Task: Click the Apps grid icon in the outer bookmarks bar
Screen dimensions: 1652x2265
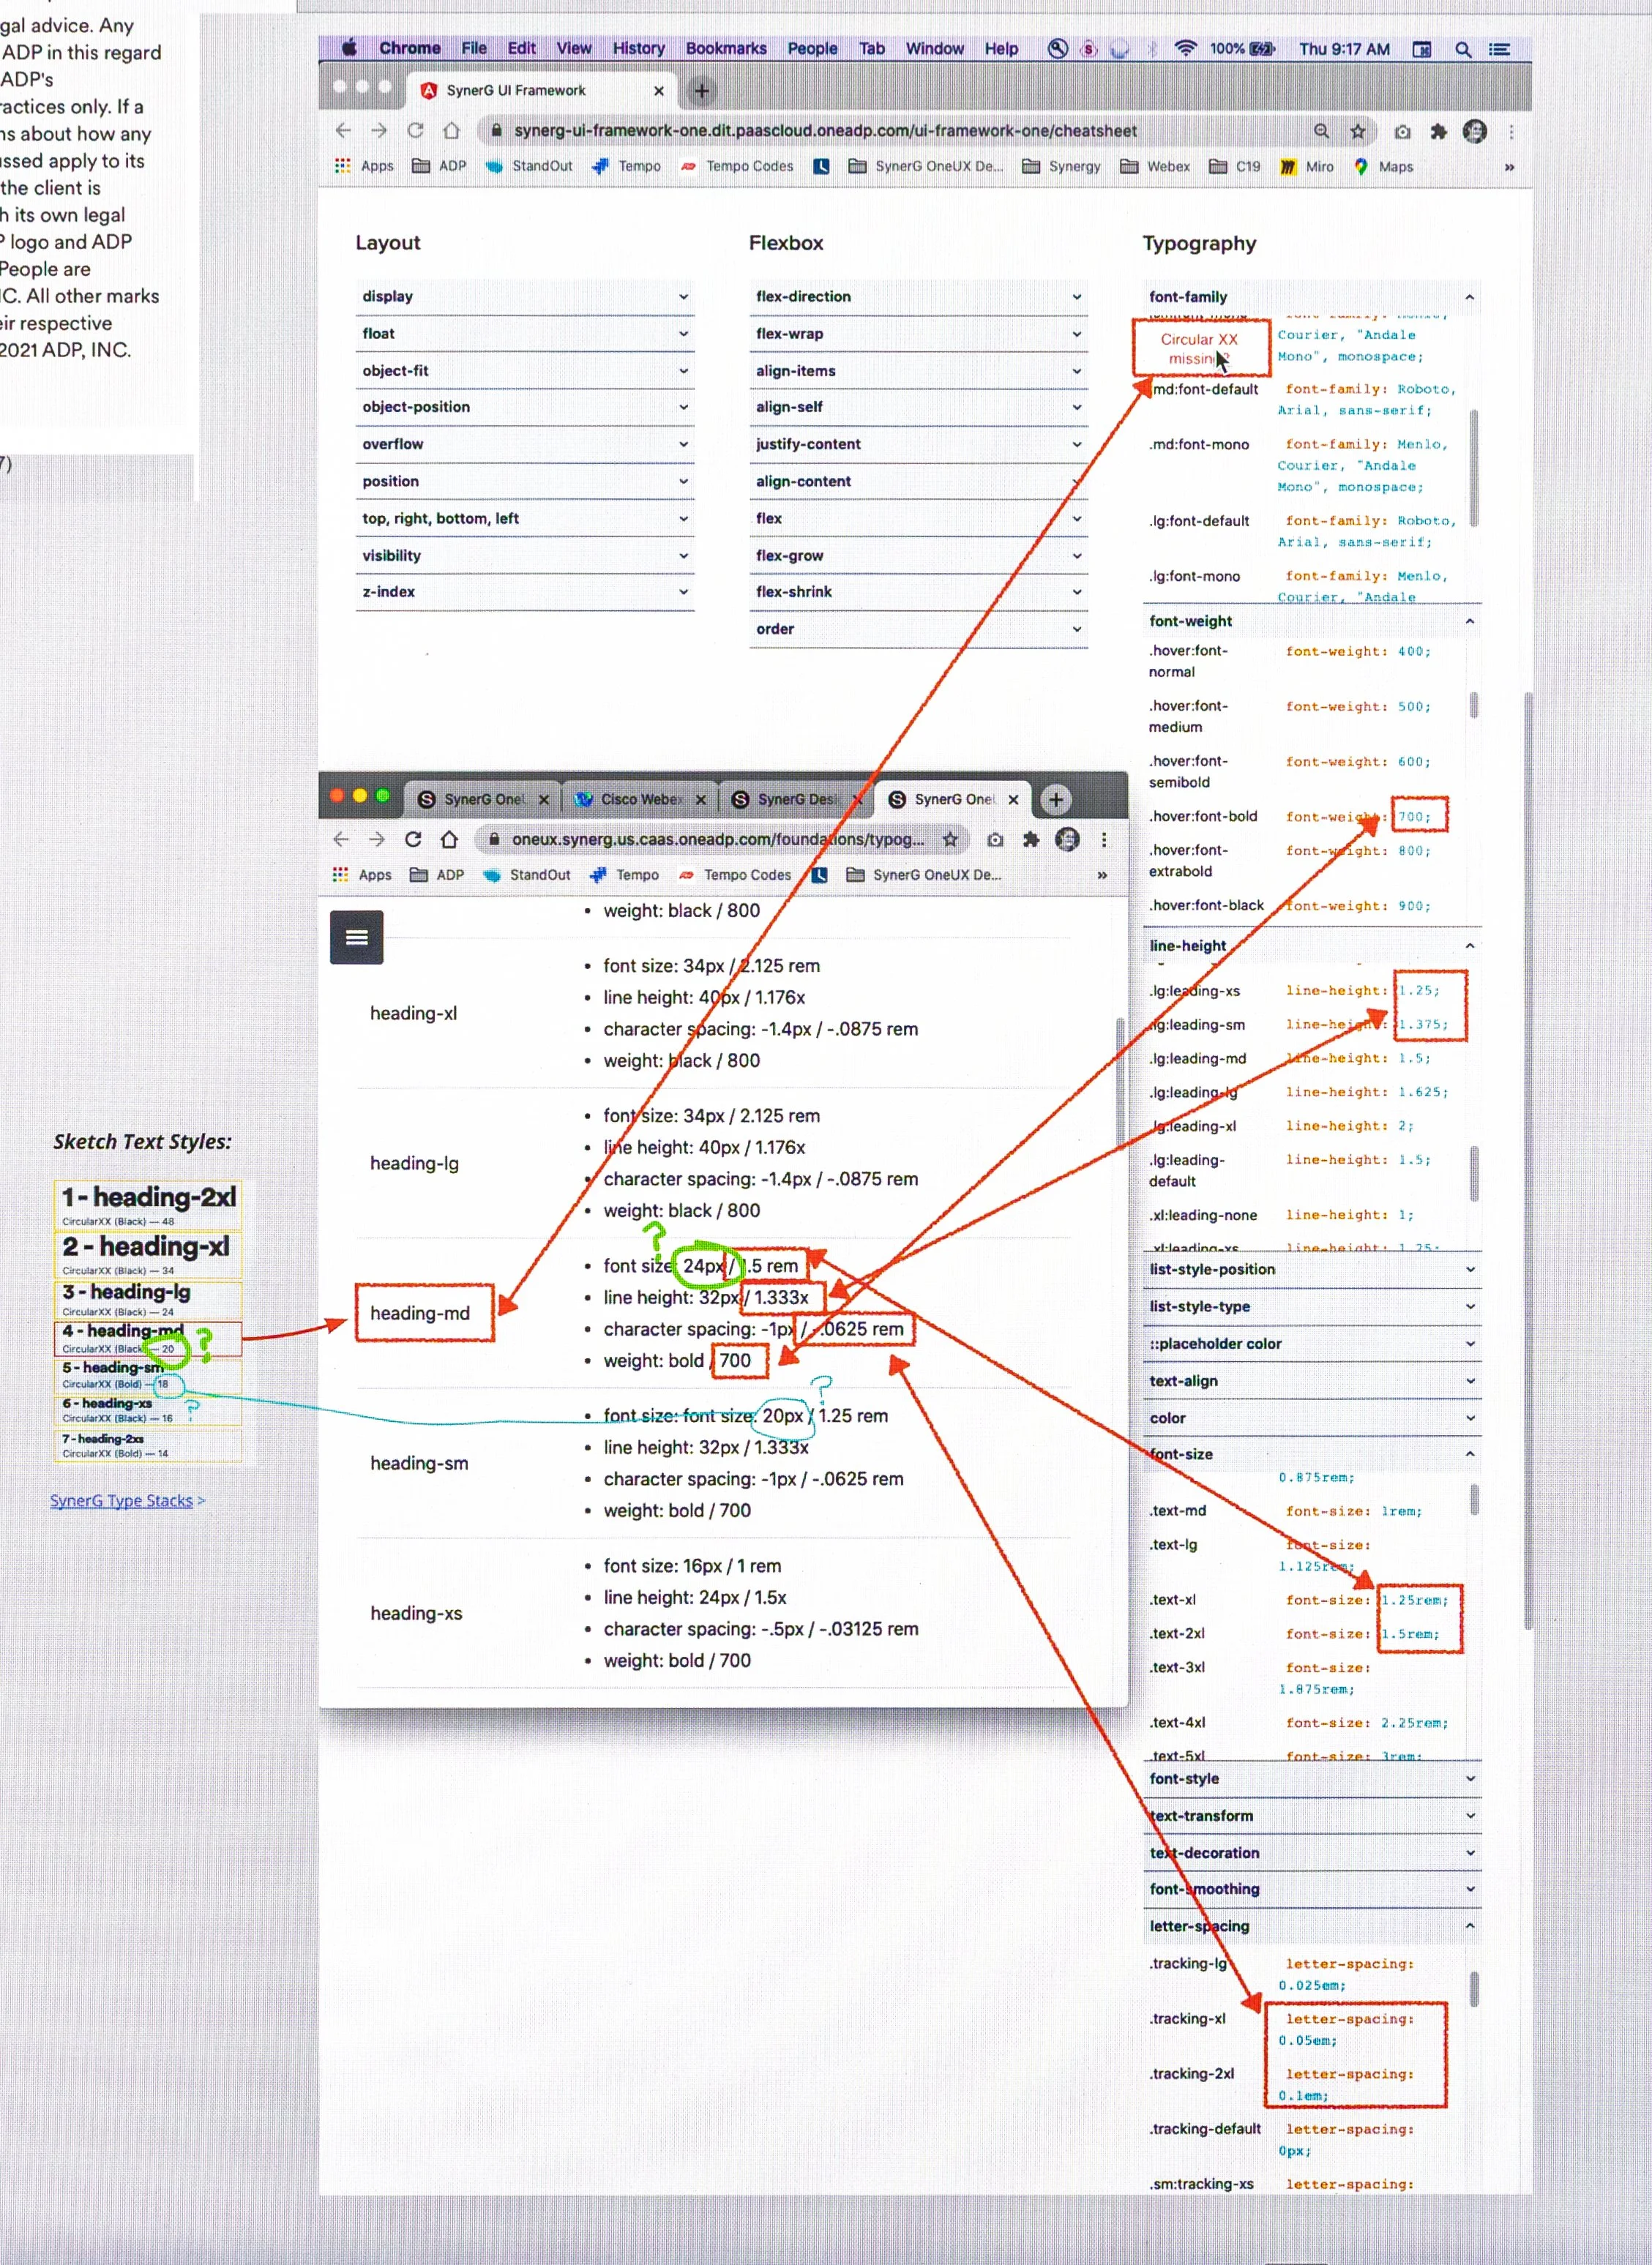Action: (343, 166)
